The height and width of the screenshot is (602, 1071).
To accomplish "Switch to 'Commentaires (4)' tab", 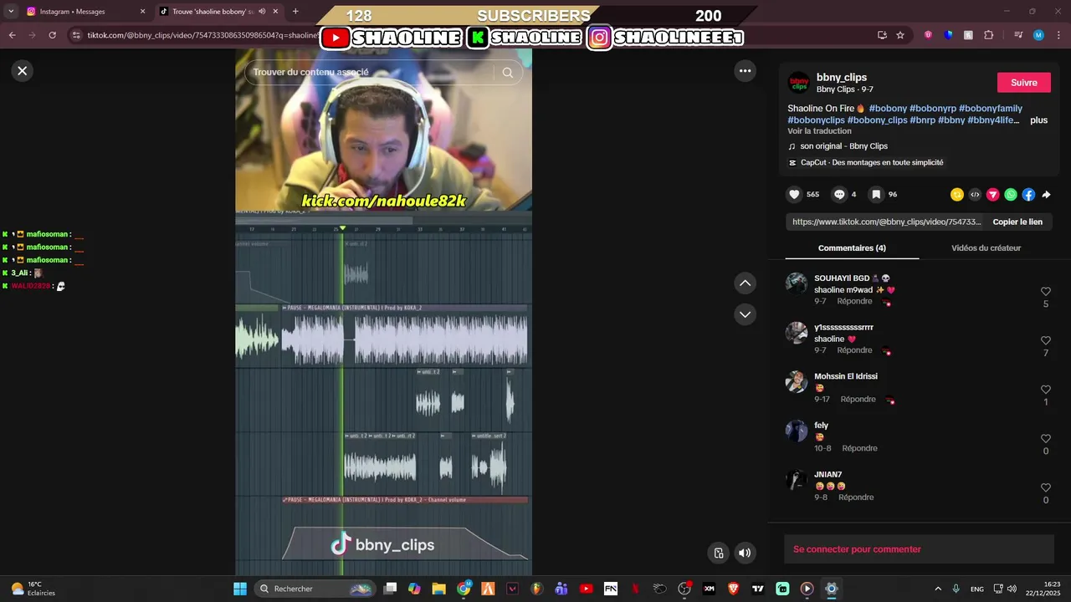I will click(852, 248).
